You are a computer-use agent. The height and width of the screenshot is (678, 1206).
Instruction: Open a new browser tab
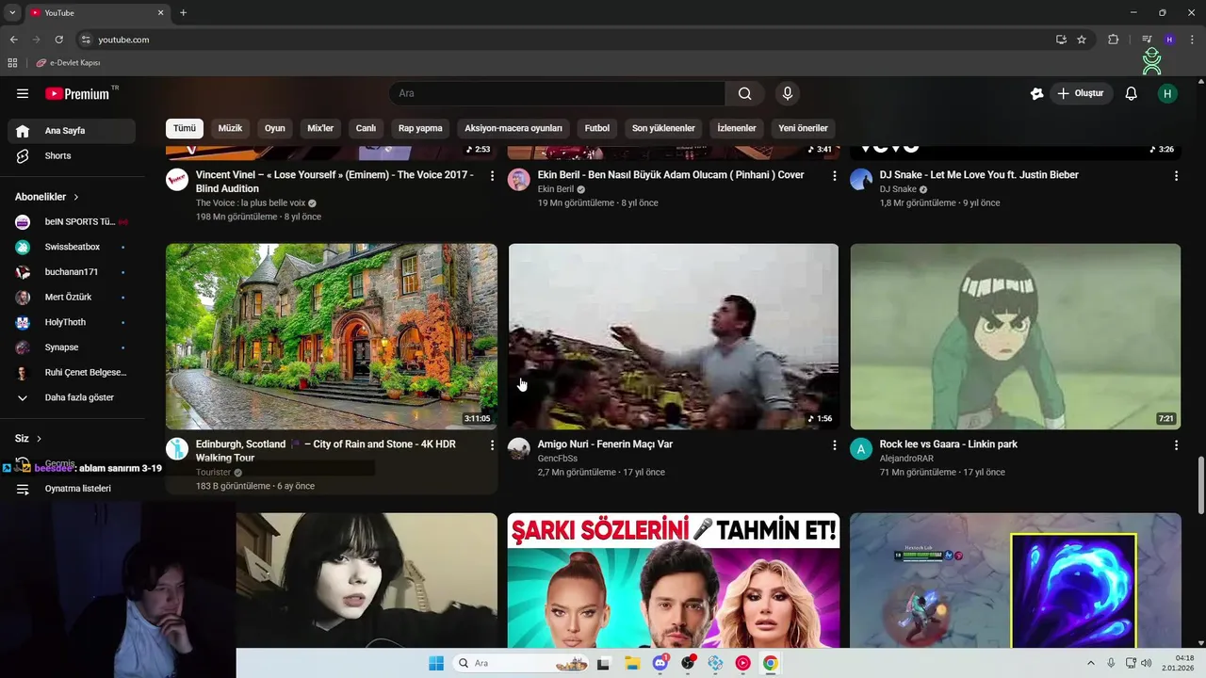click(x=183, y=13)
